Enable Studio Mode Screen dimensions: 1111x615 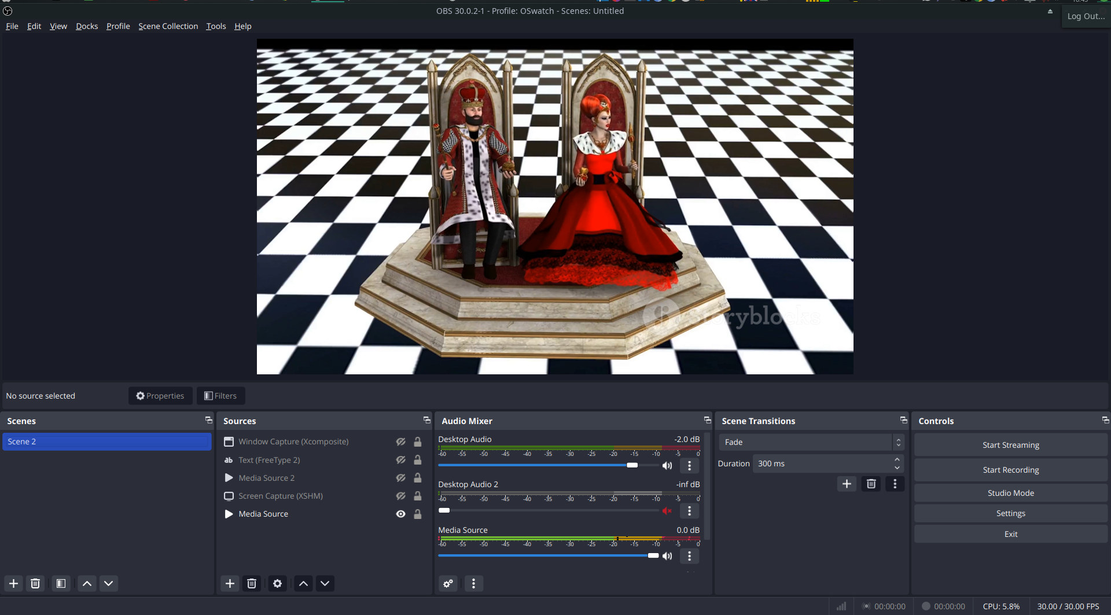click(x=1010, y=492)
